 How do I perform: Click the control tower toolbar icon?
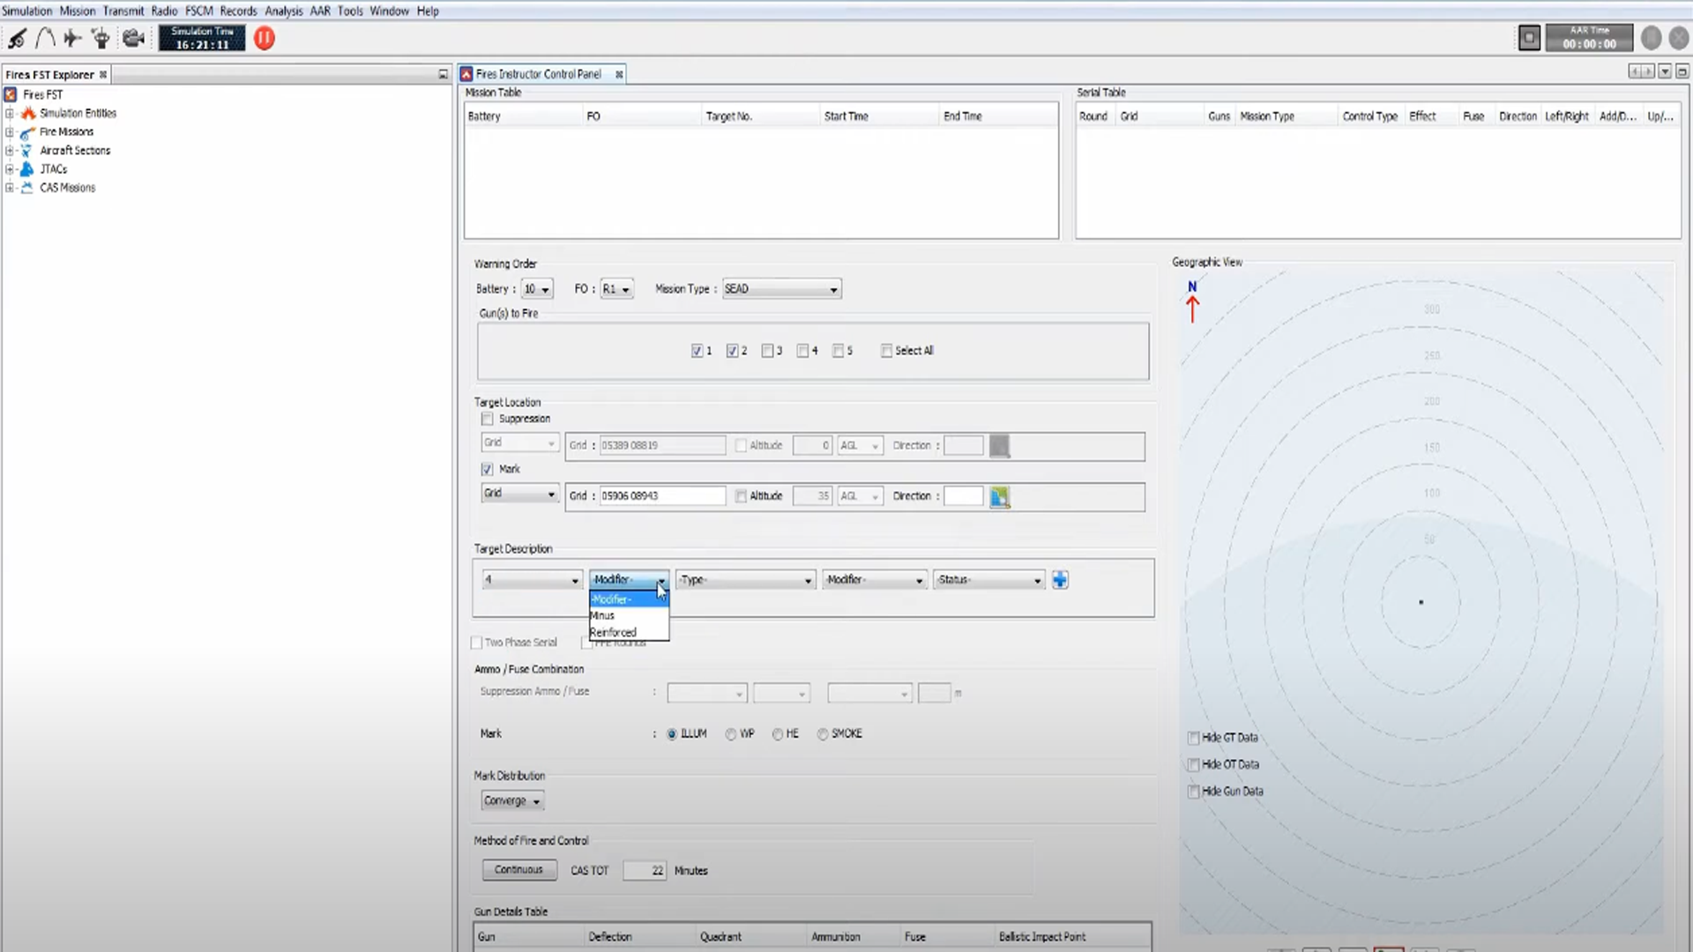click(x=101, y=38)
